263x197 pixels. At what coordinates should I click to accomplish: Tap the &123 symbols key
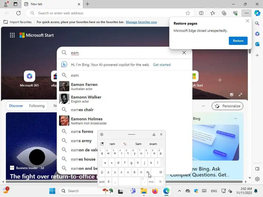[102, 182]
